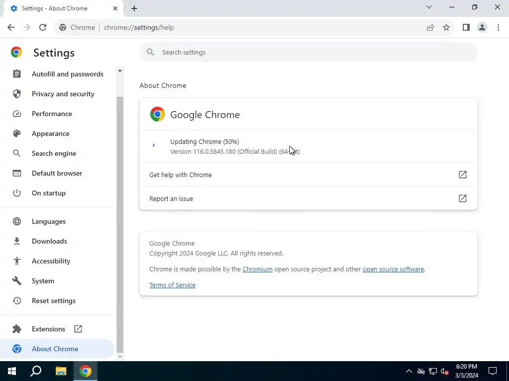The width and height of the screenshot is (509, 381).
Task: Click the Updating Chrome (50%) status text
Action: click(205, 141)
